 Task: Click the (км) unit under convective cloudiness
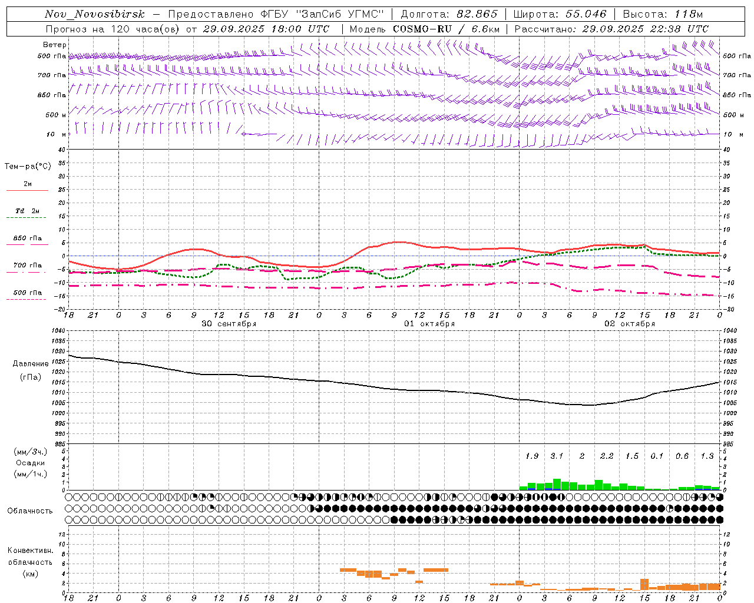(x=30, y=574)
